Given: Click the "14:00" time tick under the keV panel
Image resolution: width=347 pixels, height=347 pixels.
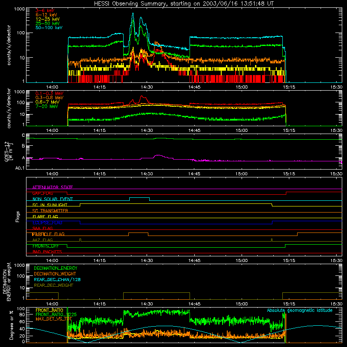Looking at the screenshot, I should [52, 87].
